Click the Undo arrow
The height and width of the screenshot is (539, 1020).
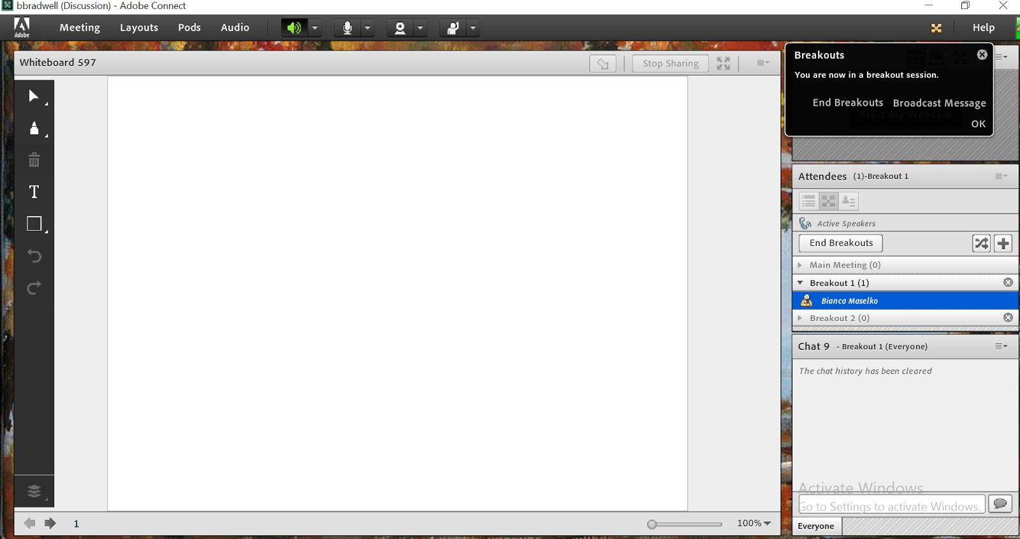tap(34, 255)
